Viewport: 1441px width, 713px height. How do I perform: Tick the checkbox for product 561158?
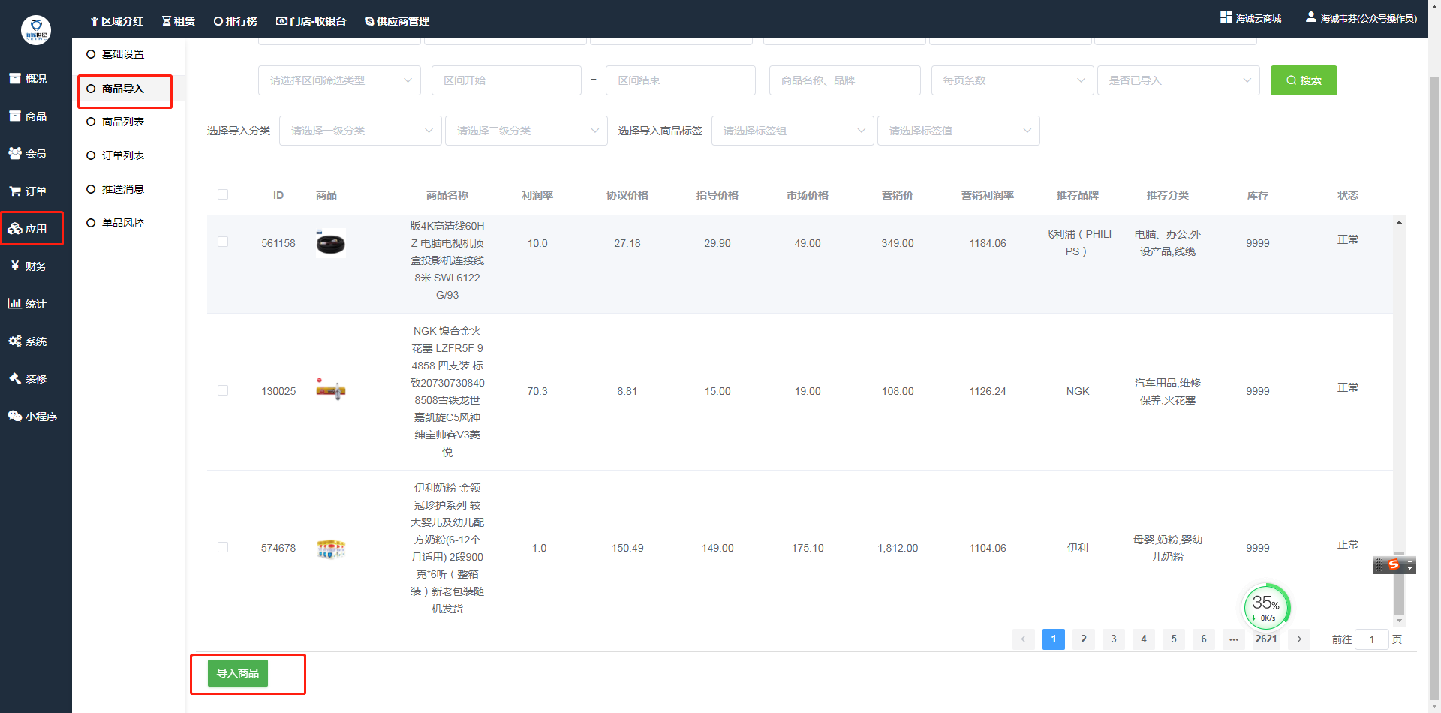tap(223, 242)
